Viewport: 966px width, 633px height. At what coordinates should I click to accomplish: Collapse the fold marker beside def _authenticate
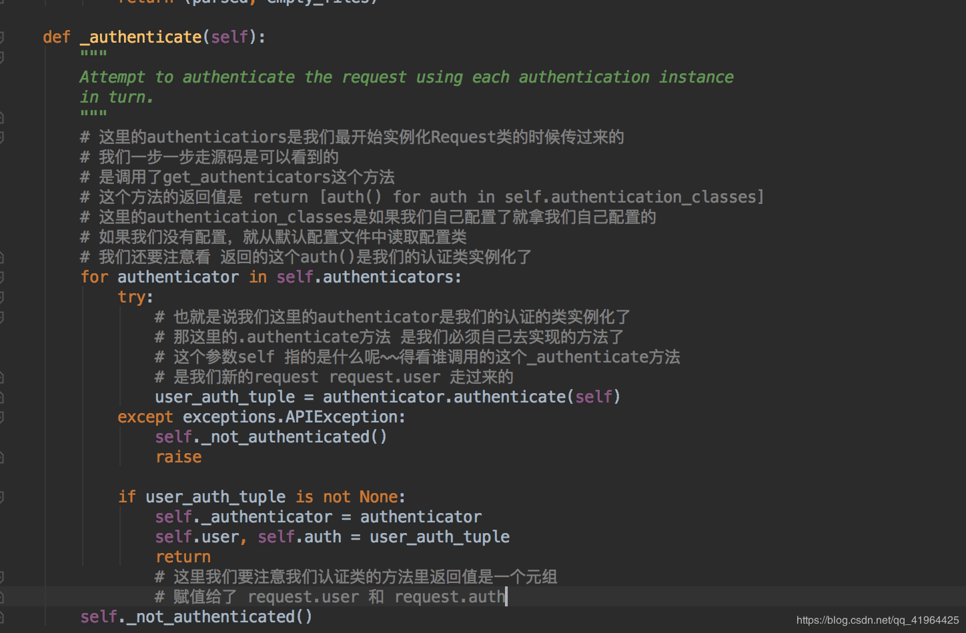[2, 37]
